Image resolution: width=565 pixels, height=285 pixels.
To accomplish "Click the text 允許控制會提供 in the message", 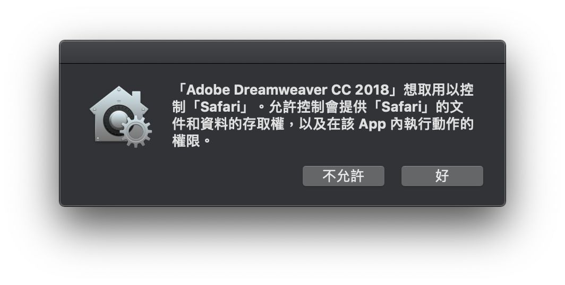I will point(313,106).
